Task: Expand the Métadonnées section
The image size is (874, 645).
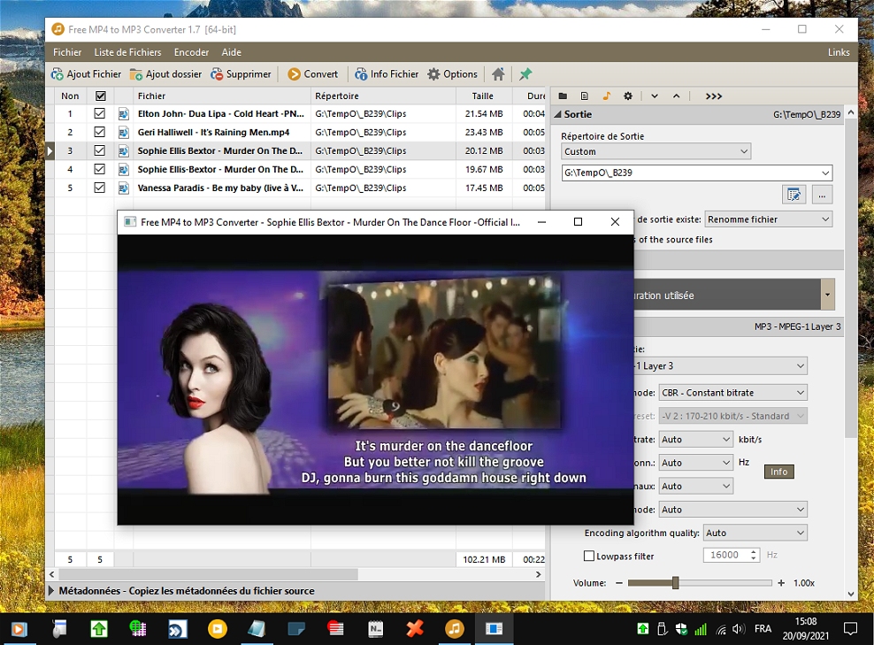Action: coord(51,590)
